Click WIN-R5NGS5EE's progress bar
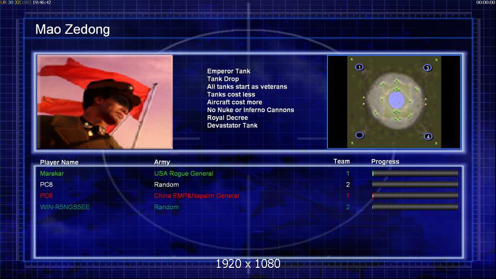496x279 pixels. point(415,207)
